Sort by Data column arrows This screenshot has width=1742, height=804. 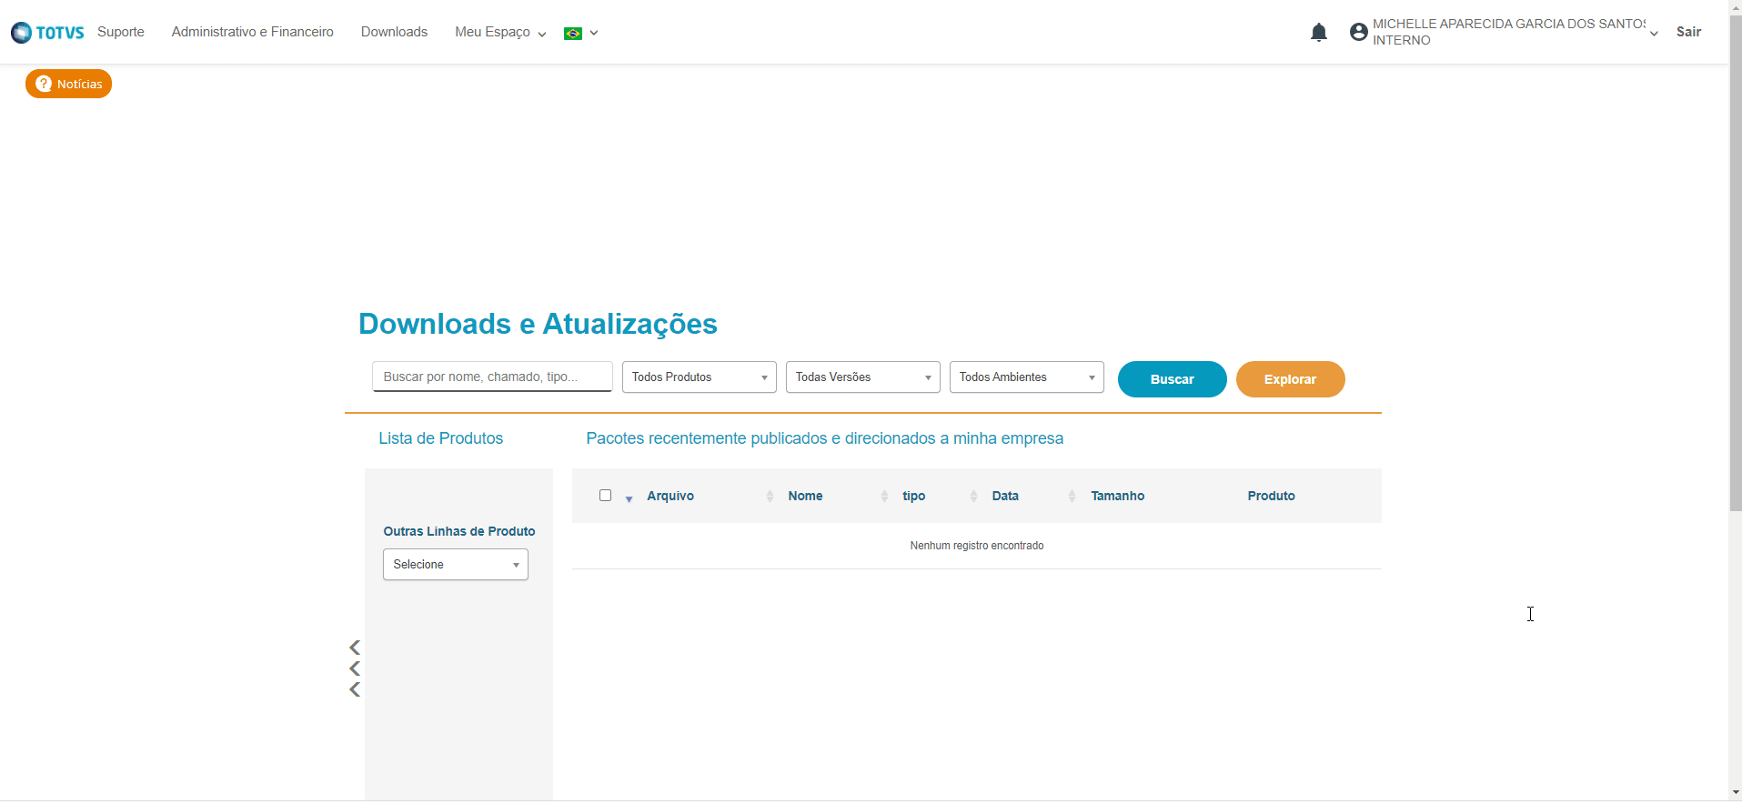pos(1072,496)
